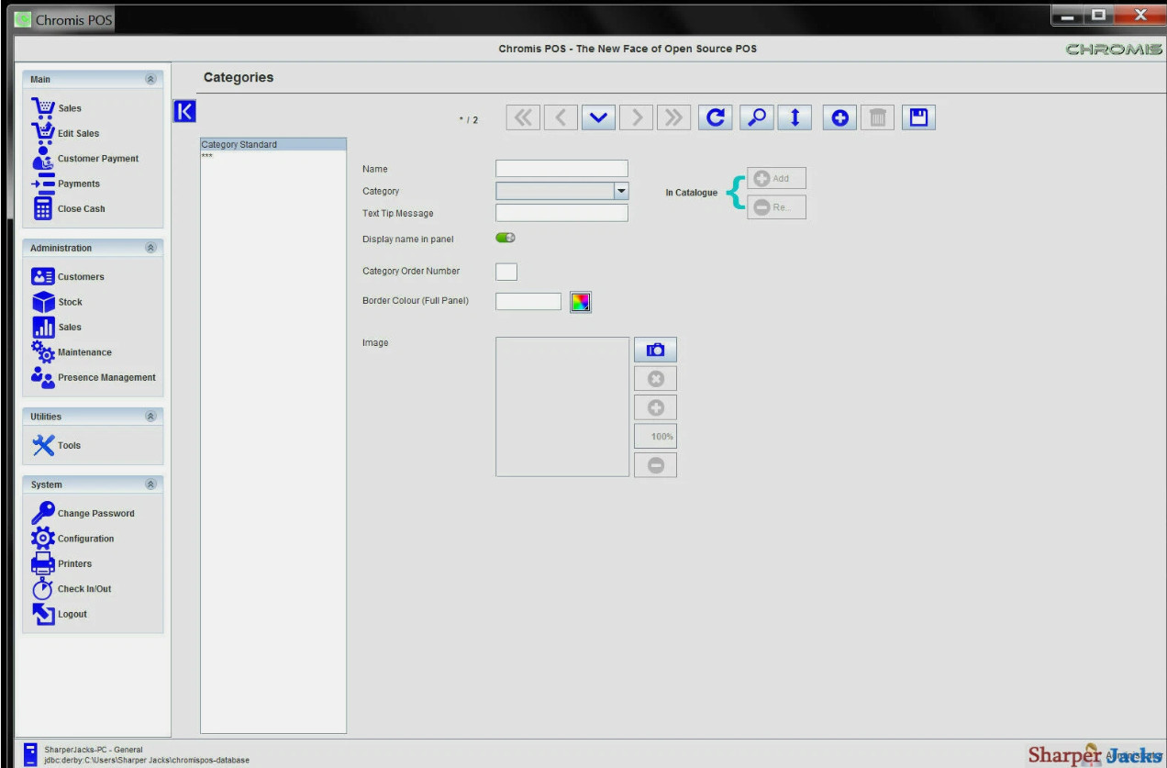Image resolution: width=1167 pixels, height=768 pixels.
Task: Go to next record arrow
Action: pos(636,117)
